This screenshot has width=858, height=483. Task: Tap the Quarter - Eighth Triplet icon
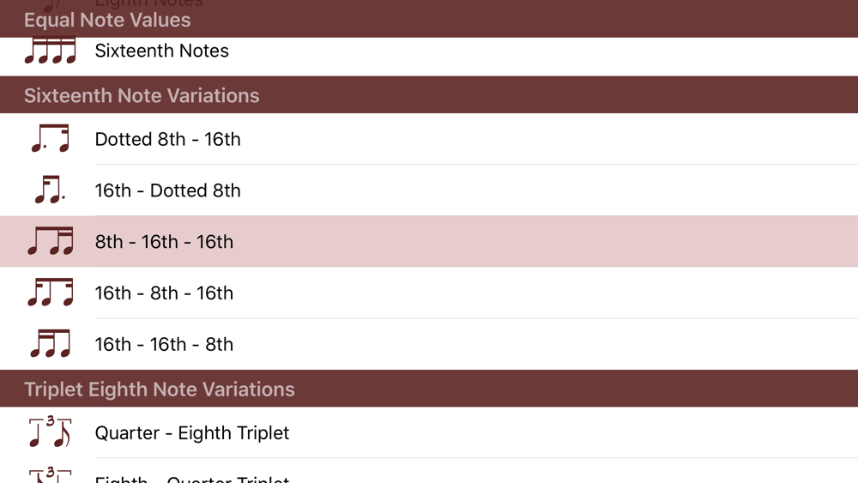pos(50,432)
